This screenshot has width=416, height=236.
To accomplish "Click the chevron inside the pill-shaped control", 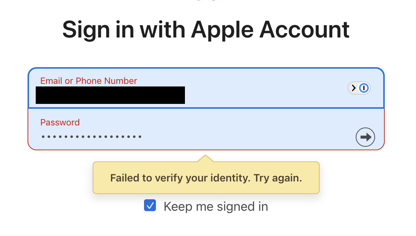I will coord(353,88).
